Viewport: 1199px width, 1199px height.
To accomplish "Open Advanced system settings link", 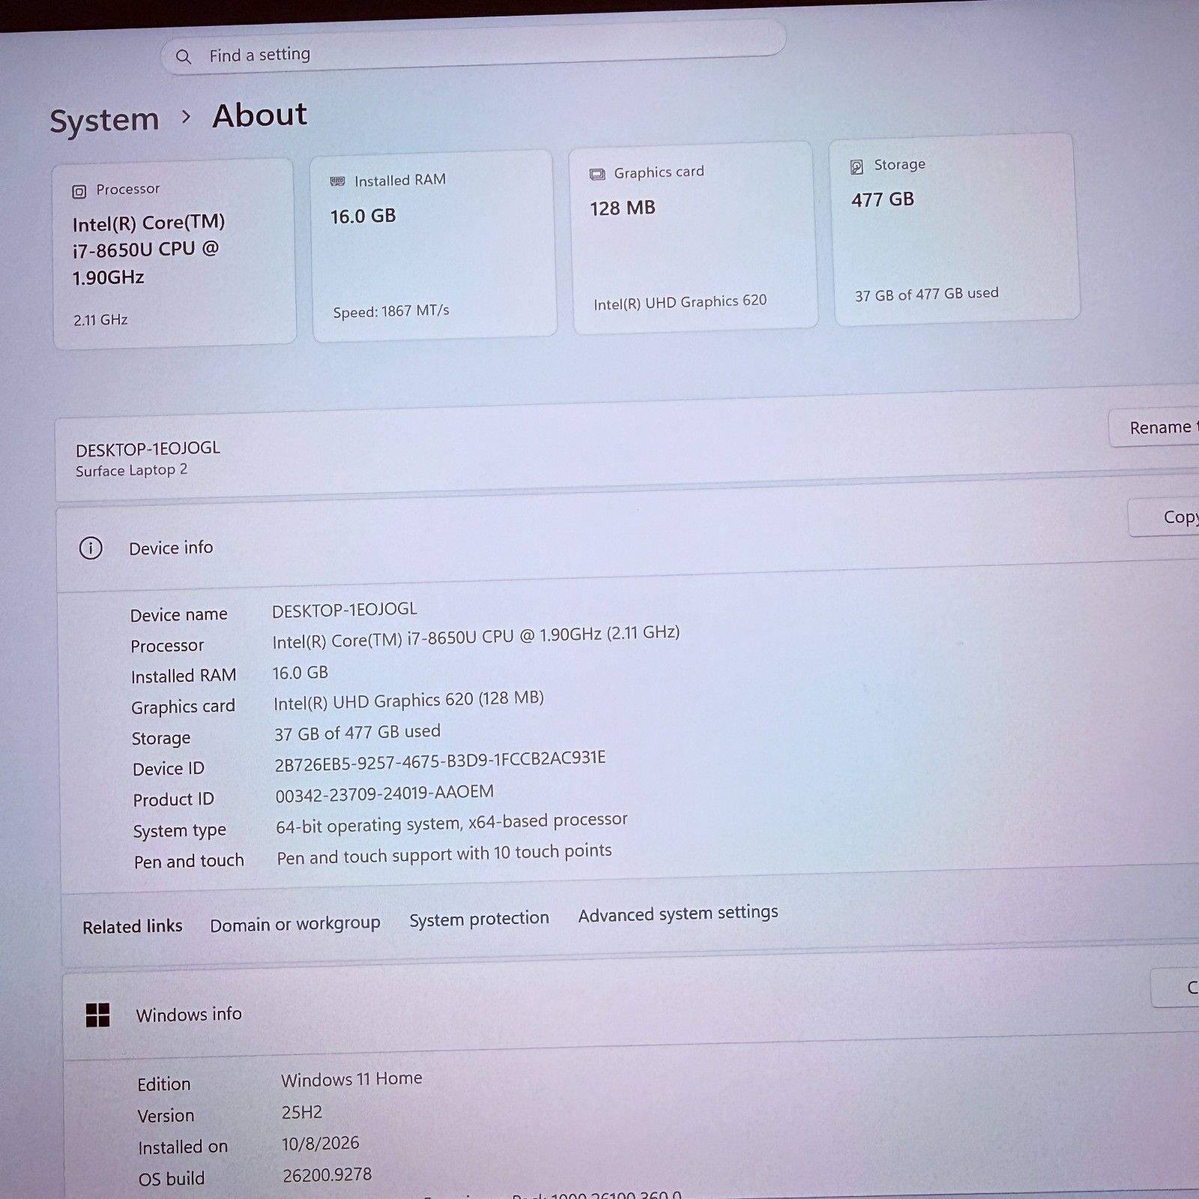I will (x=678, y=913).
